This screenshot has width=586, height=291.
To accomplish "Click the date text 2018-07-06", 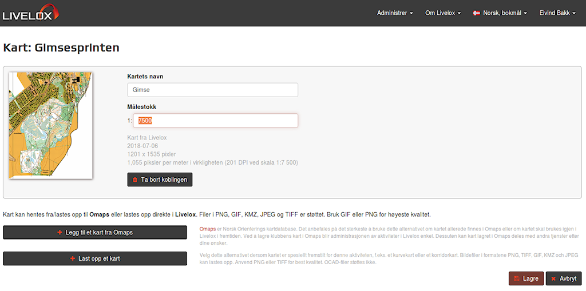I will coord(142,146).
